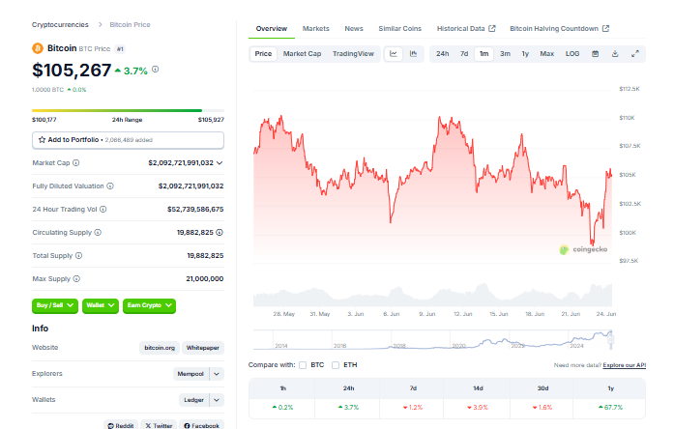This screenshot has width=674, height=429.
Task: Expand the Market Cap value chevron
Action: [220, 162]
